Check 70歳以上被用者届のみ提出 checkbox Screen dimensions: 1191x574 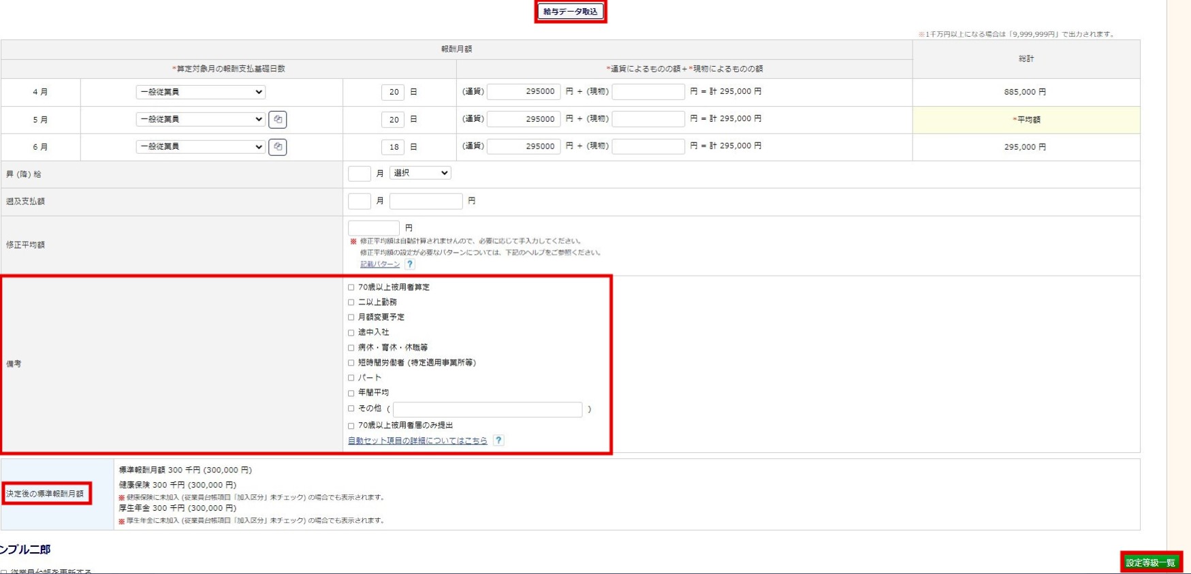(351, 426)
